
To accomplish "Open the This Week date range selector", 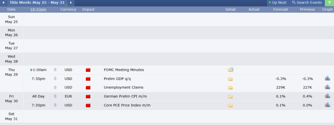I will point(37,3).
